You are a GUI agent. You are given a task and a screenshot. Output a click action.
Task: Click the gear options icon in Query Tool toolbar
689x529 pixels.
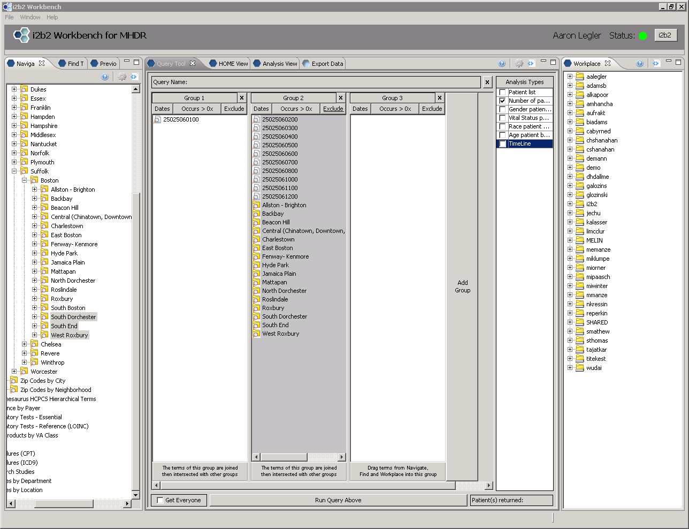pos(518,64)
